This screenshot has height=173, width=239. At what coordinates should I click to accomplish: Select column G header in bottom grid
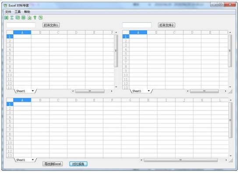click(130, 100)
